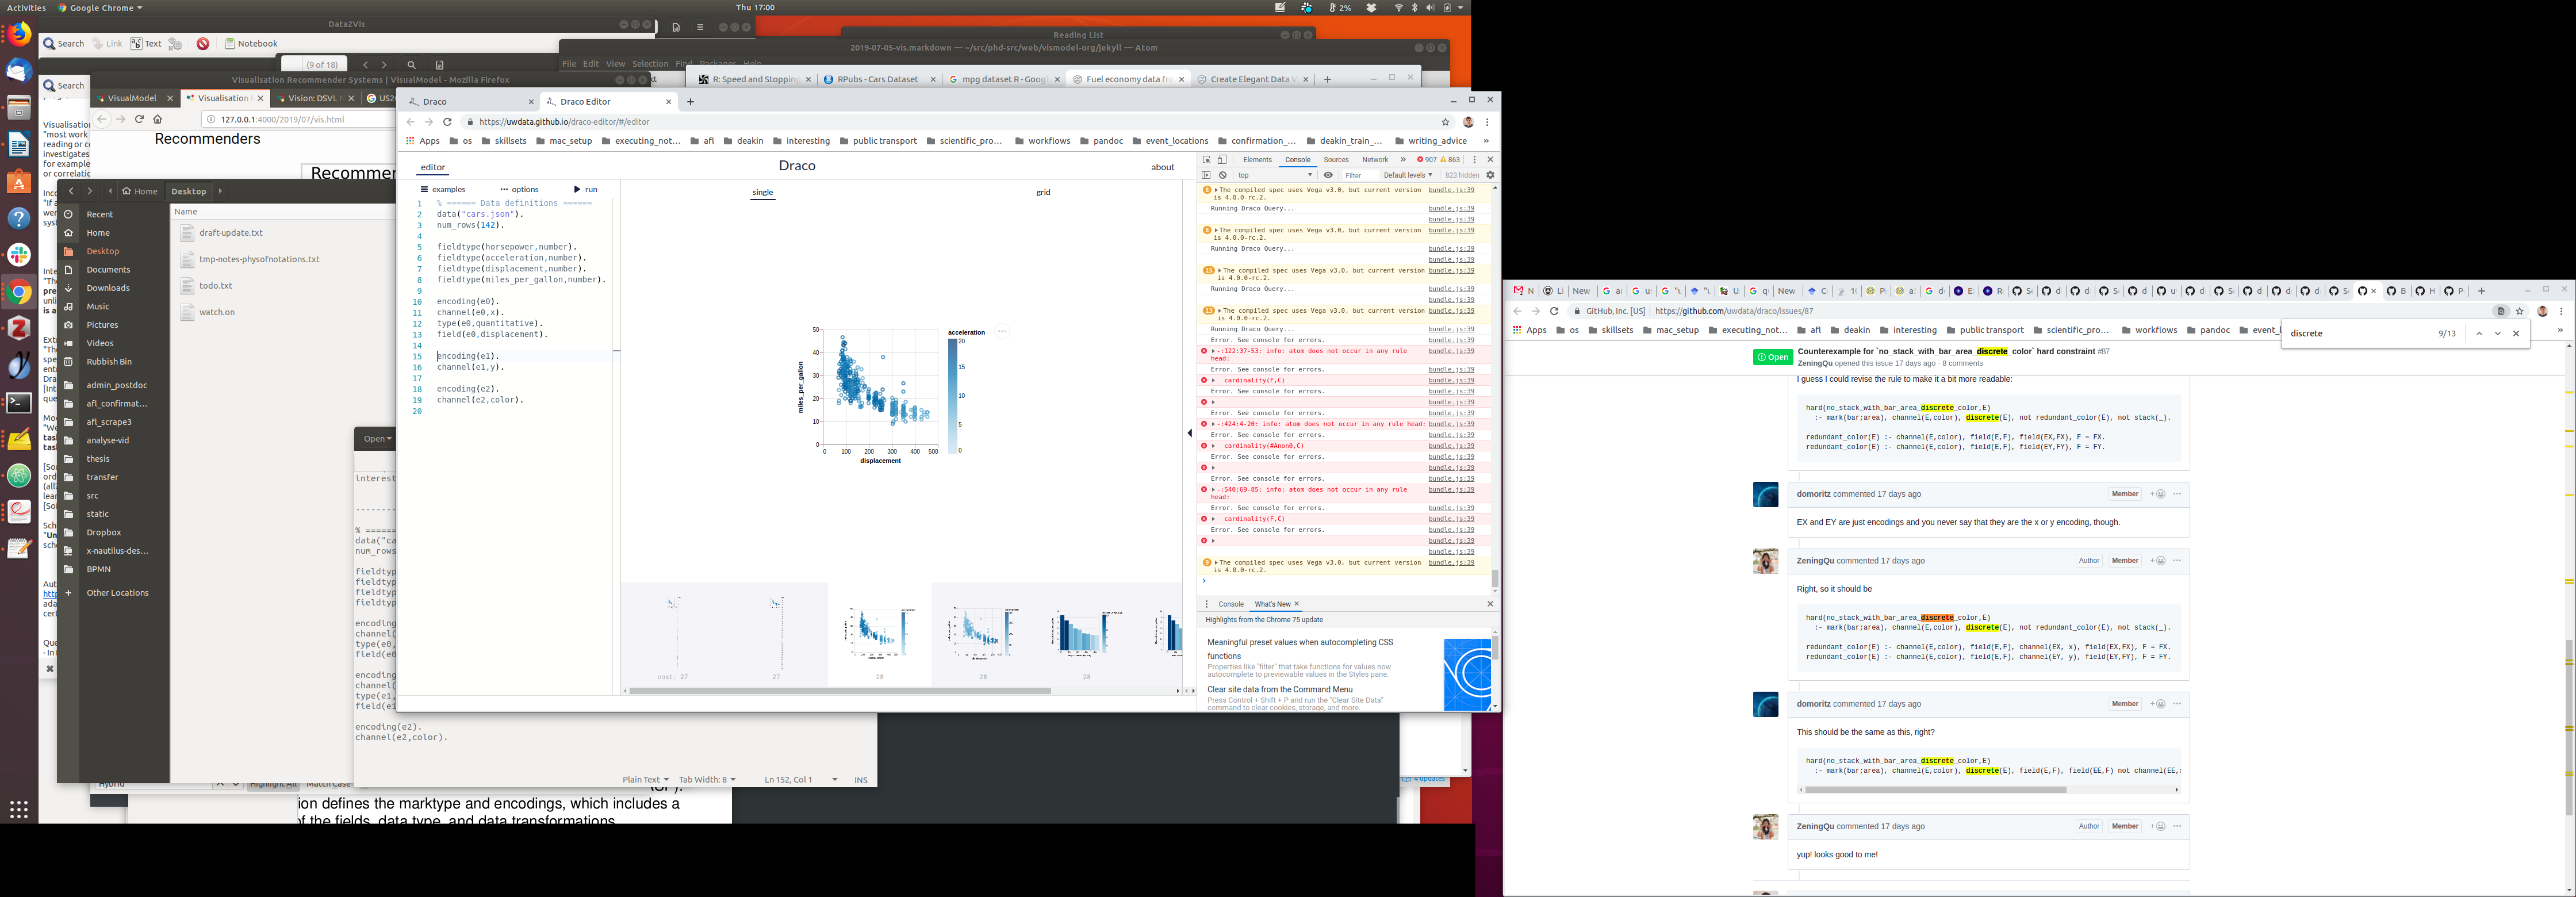Toggle the device toolbar in DevTools
Image resolution: width=2576 pixels, height=897 pixels.
click(x=1221, y=160)
